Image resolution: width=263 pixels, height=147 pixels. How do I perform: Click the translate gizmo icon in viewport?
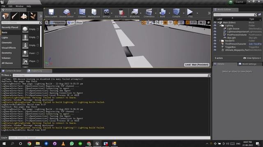point(143,22)
